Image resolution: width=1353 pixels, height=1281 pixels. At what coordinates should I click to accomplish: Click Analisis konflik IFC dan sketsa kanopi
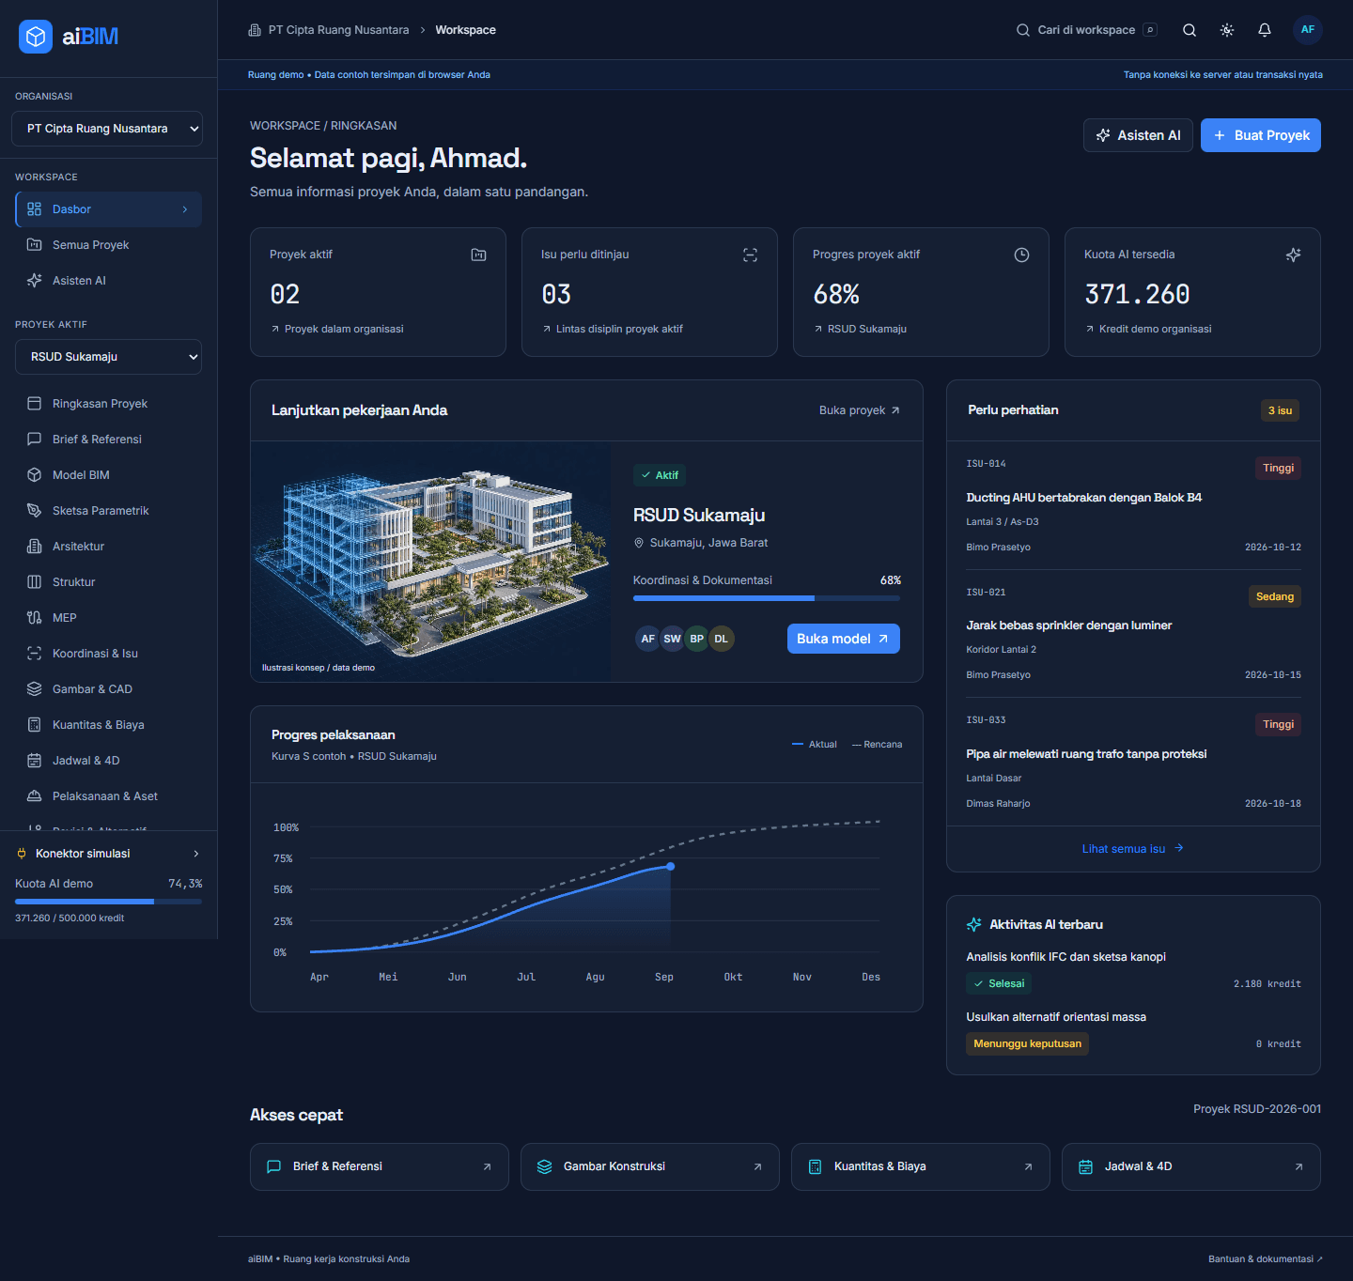1066,957
